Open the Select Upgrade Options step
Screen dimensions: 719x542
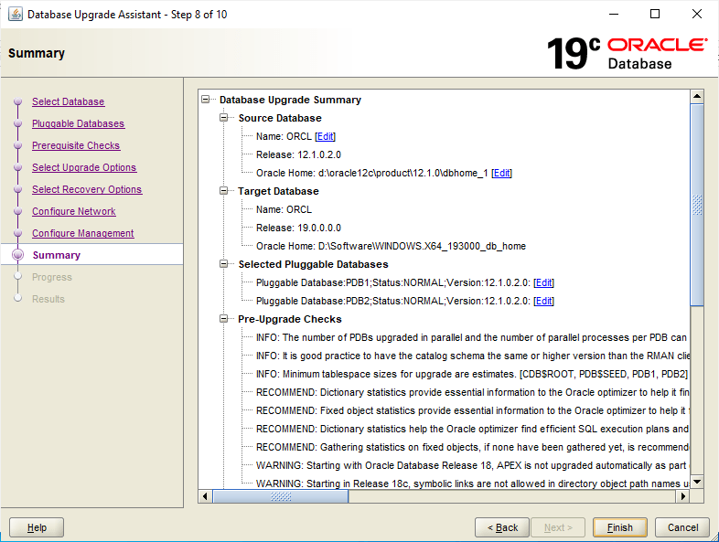(x=84, y=167)
